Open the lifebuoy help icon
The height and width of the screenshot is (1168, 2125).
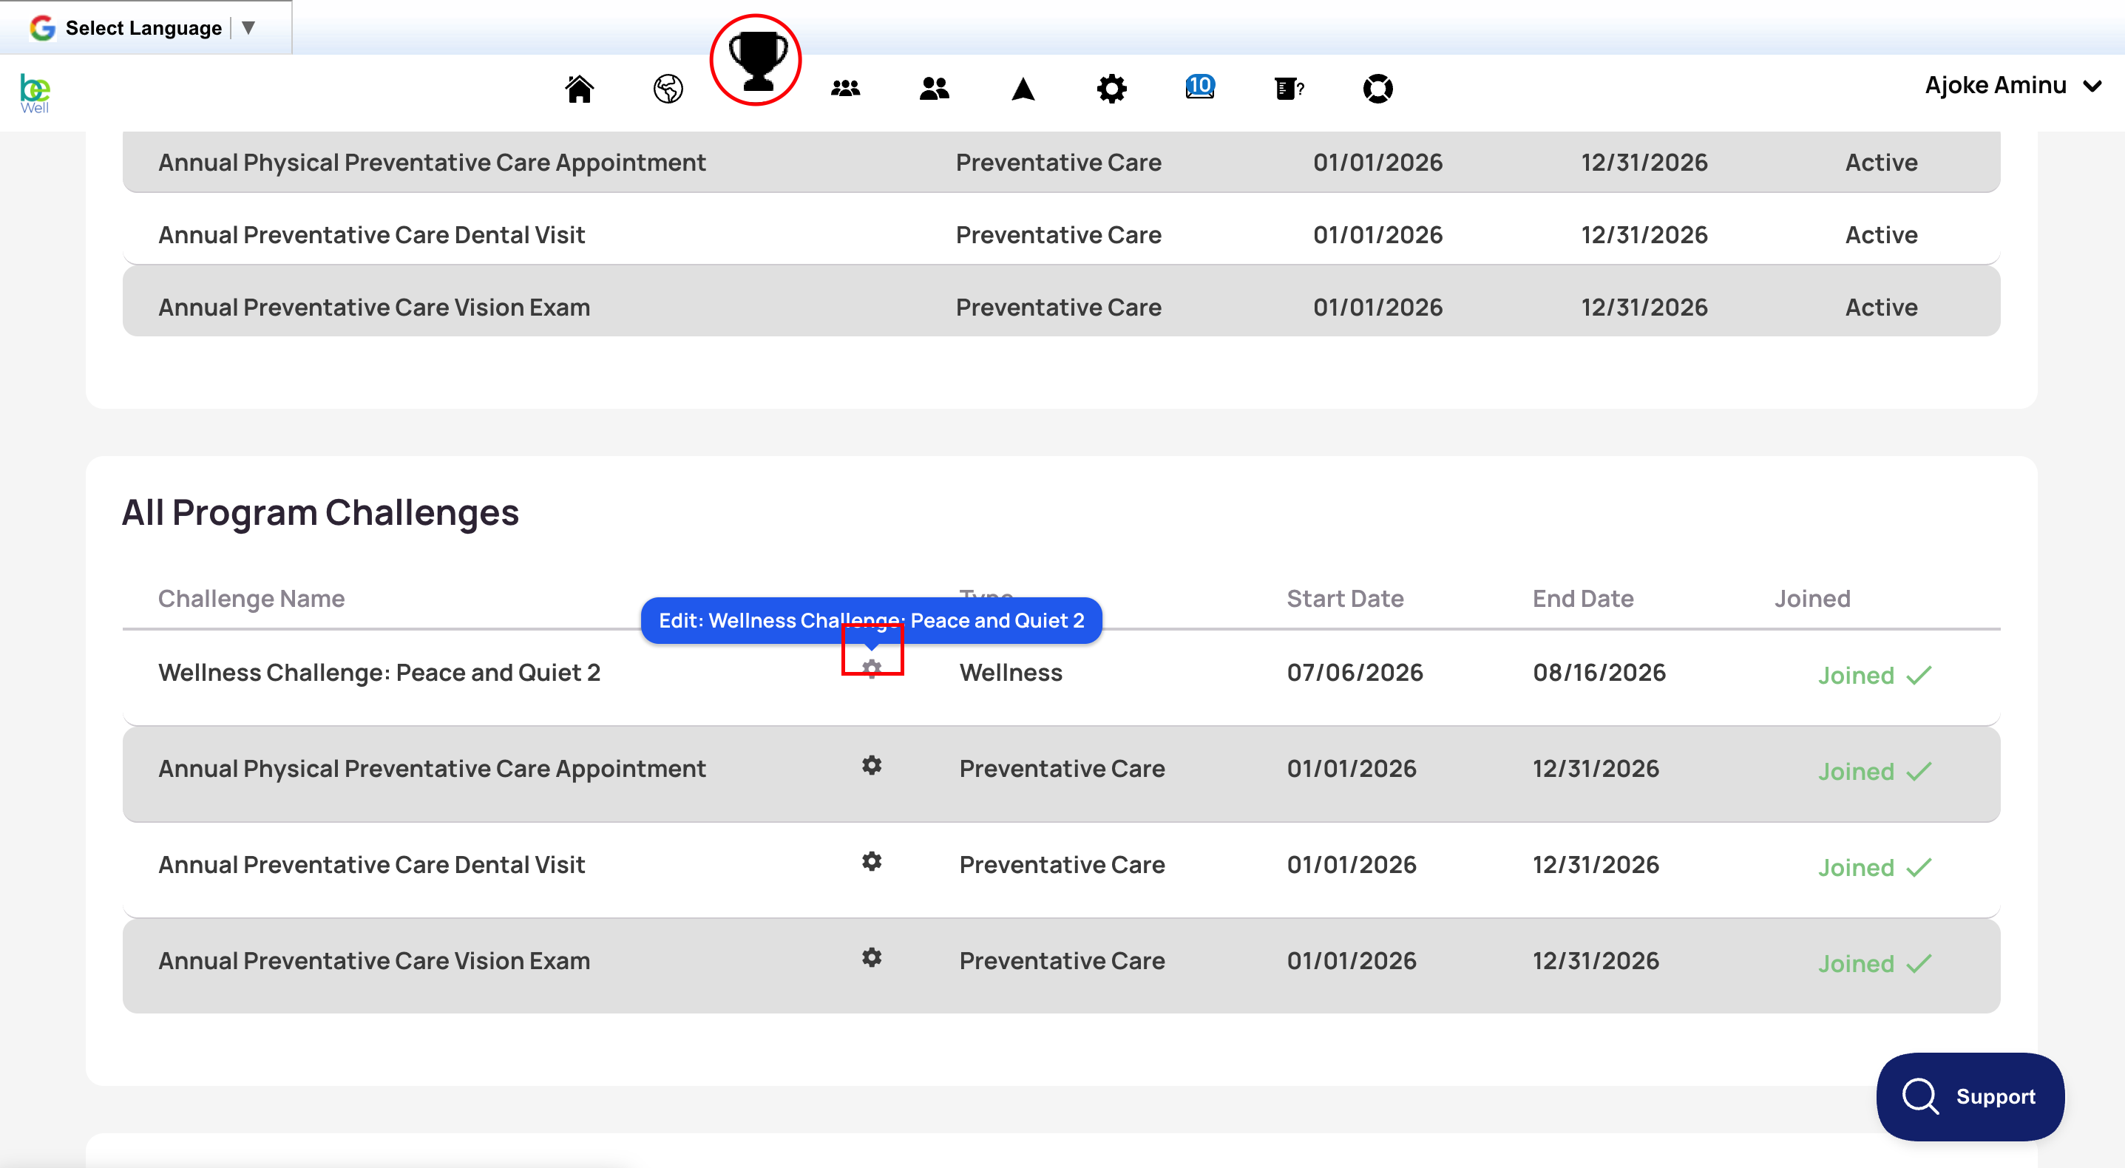click(x=1377, y=88)
